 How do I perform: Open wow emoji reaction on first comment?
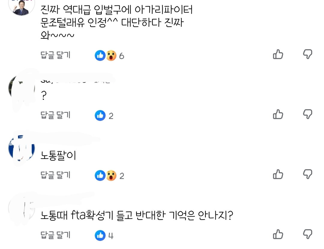[x=111, y=55]
